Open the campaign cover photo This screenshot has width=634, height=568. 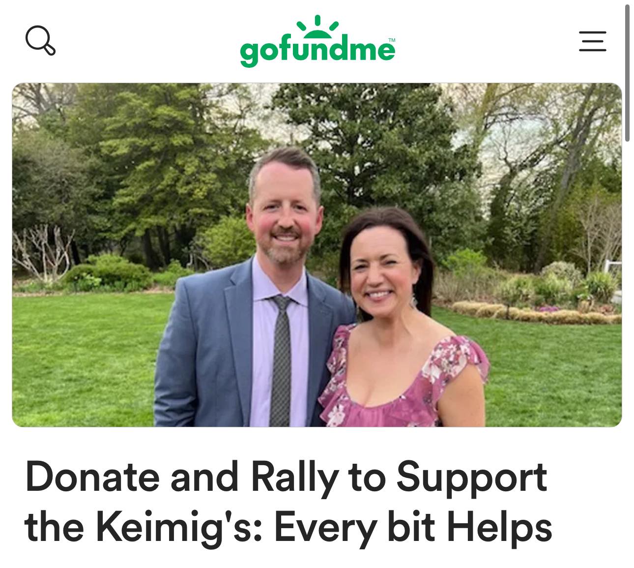[x=317, y=255]
